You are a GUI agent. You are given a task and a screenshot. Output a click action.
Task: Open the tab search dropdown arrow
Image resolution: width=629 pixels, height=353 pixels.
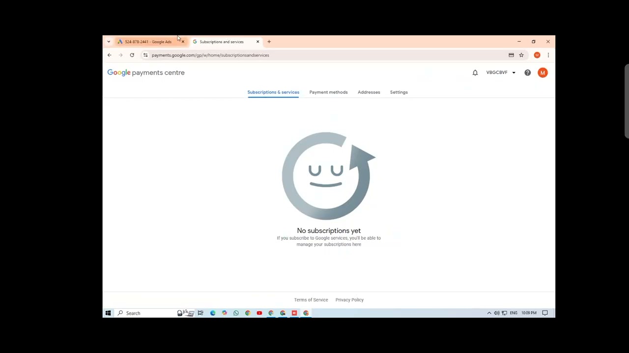point(109,42)
